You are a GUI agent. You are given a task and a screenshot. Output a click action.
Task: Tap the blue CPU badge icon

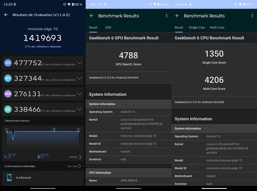(x=8, y=63)
